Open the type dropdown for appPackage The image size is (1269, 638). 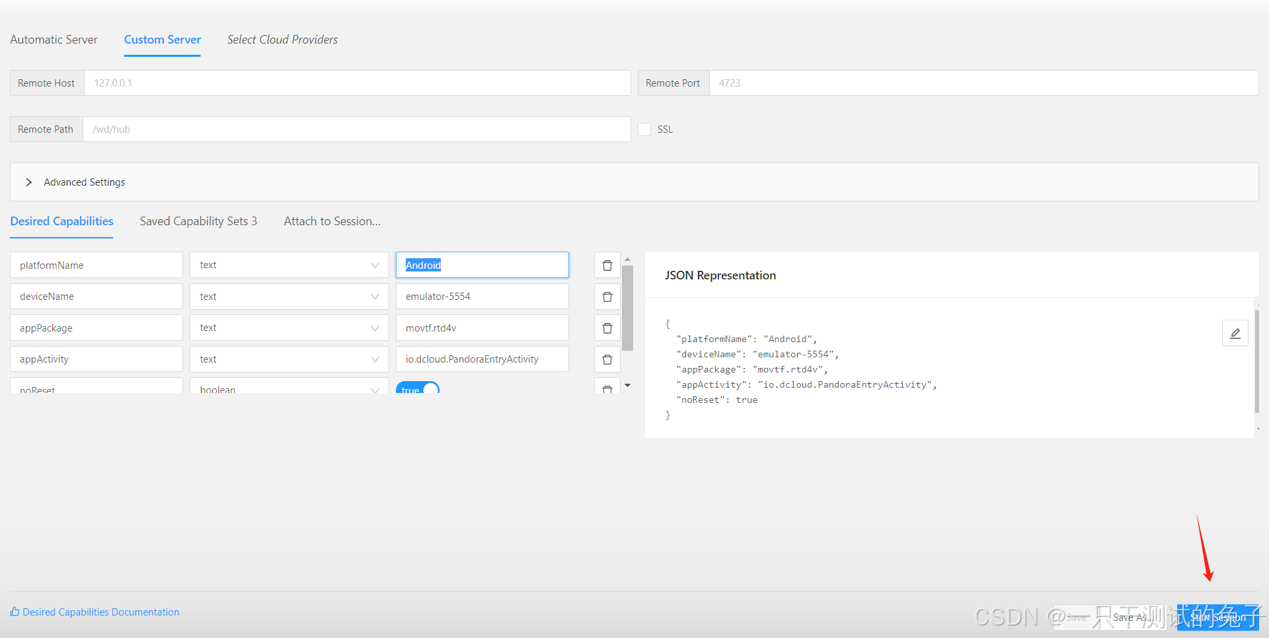coord(289,328)
